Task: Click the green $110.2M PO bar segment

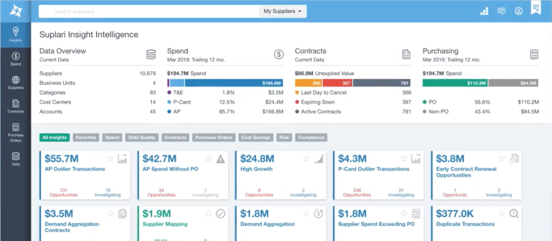Action: point(455,83)
